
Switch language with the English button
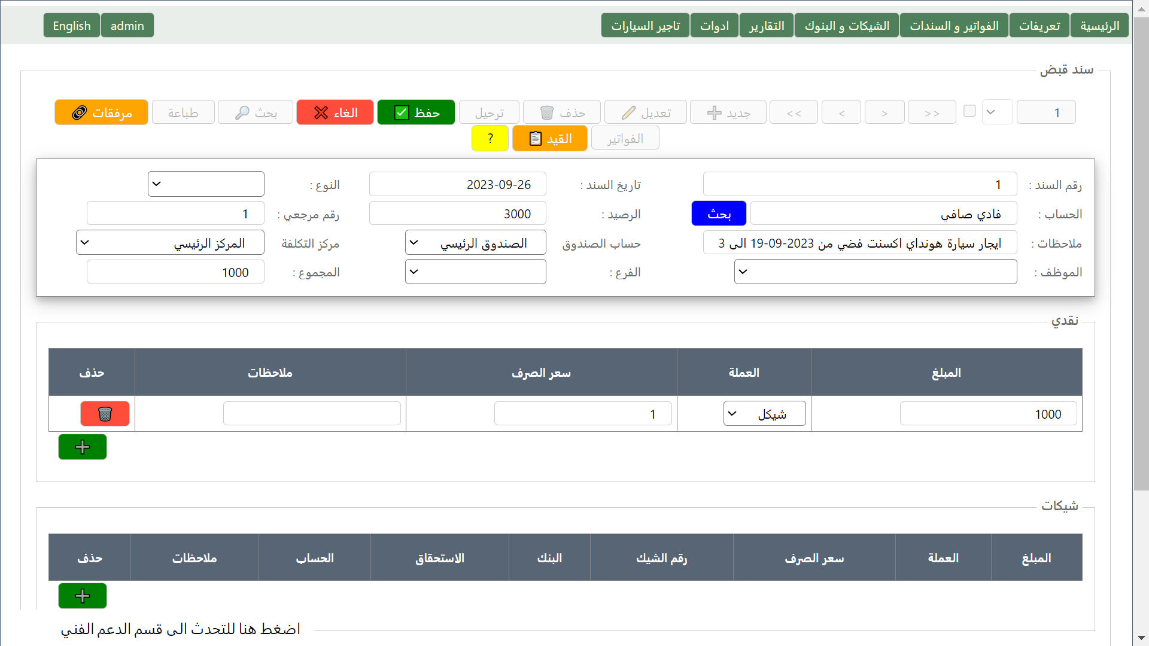pyautogui.click(x=72, y=26)
